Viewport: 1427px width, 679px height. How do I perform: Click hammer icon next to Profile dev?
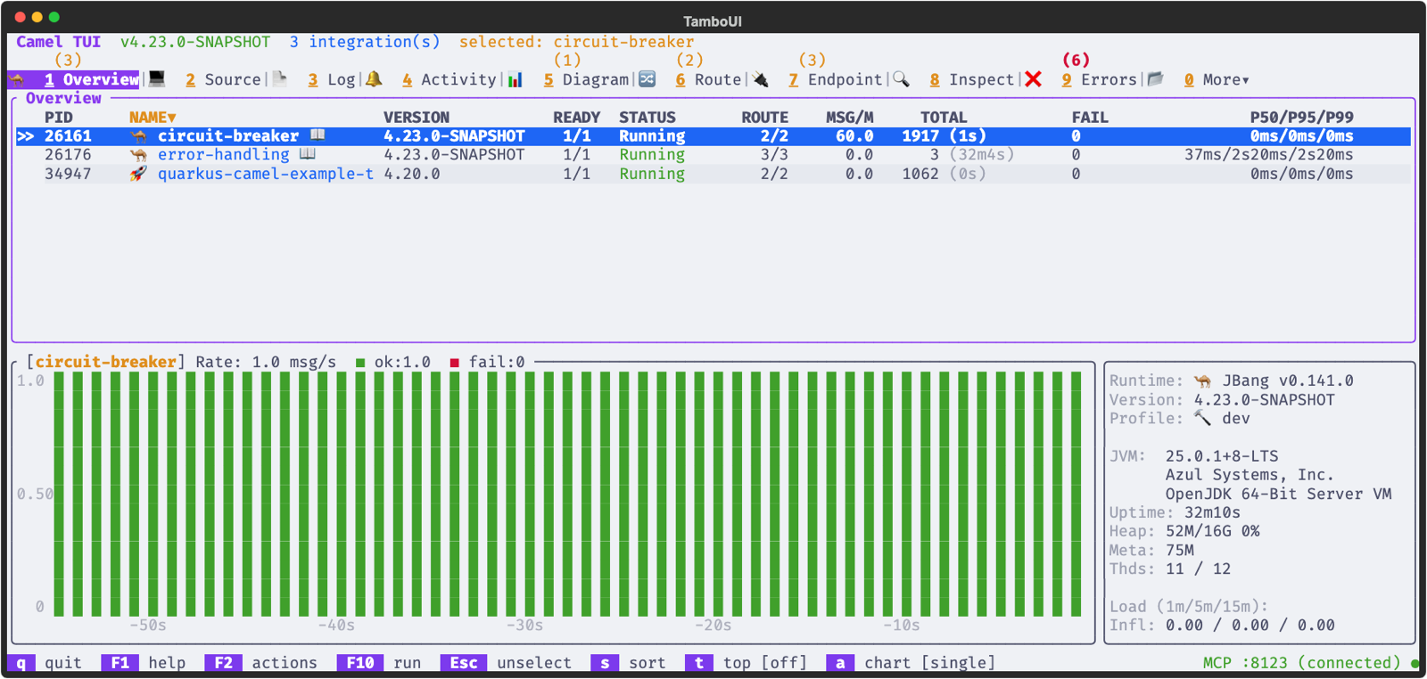click(x=1203, y=418)
